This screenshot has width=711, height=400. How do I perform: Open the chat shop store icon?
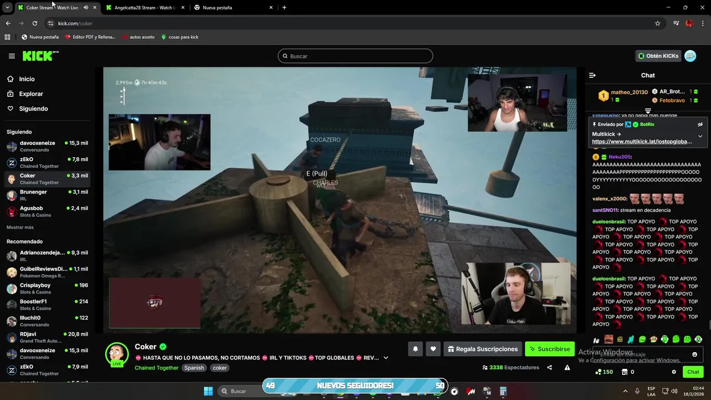[x=625, y=372]
